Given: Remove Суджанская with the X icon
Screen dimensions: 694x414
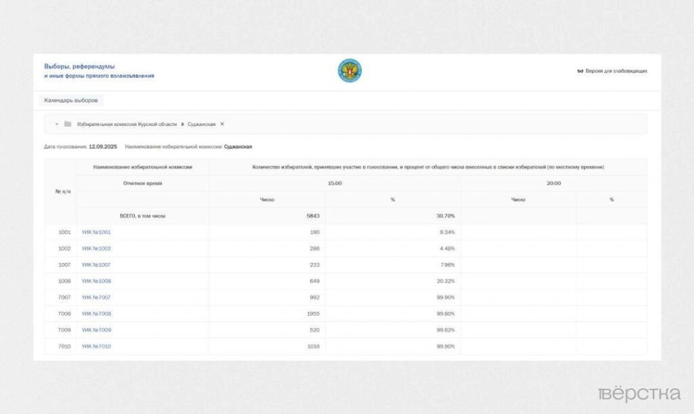Looking at the screenshot, I should click(x=222, y=124).
